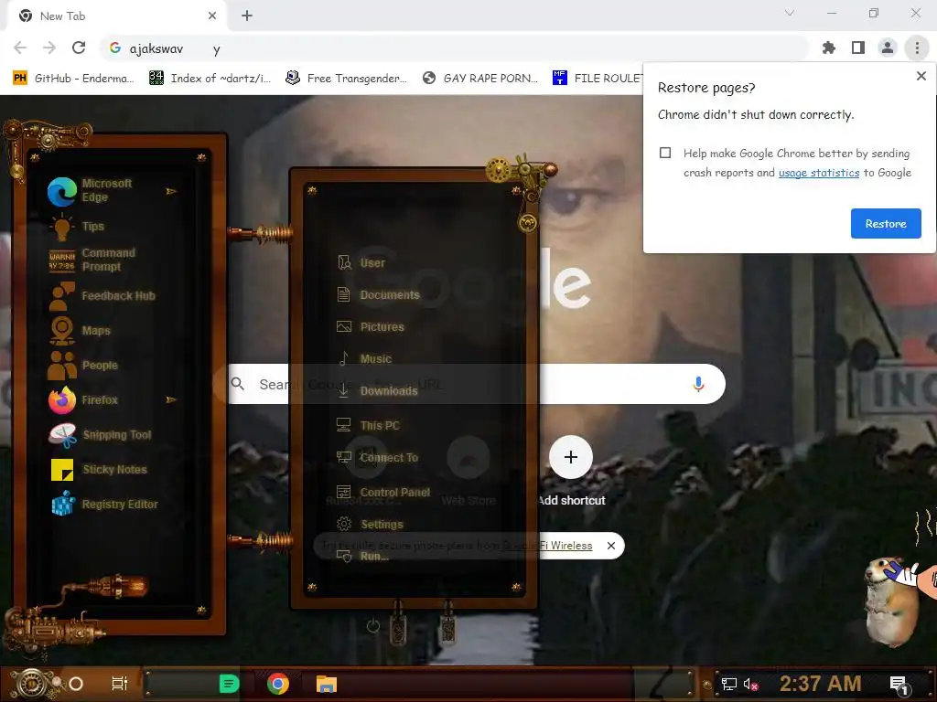Open Pictures from the start menu

[x=371, y=327]
